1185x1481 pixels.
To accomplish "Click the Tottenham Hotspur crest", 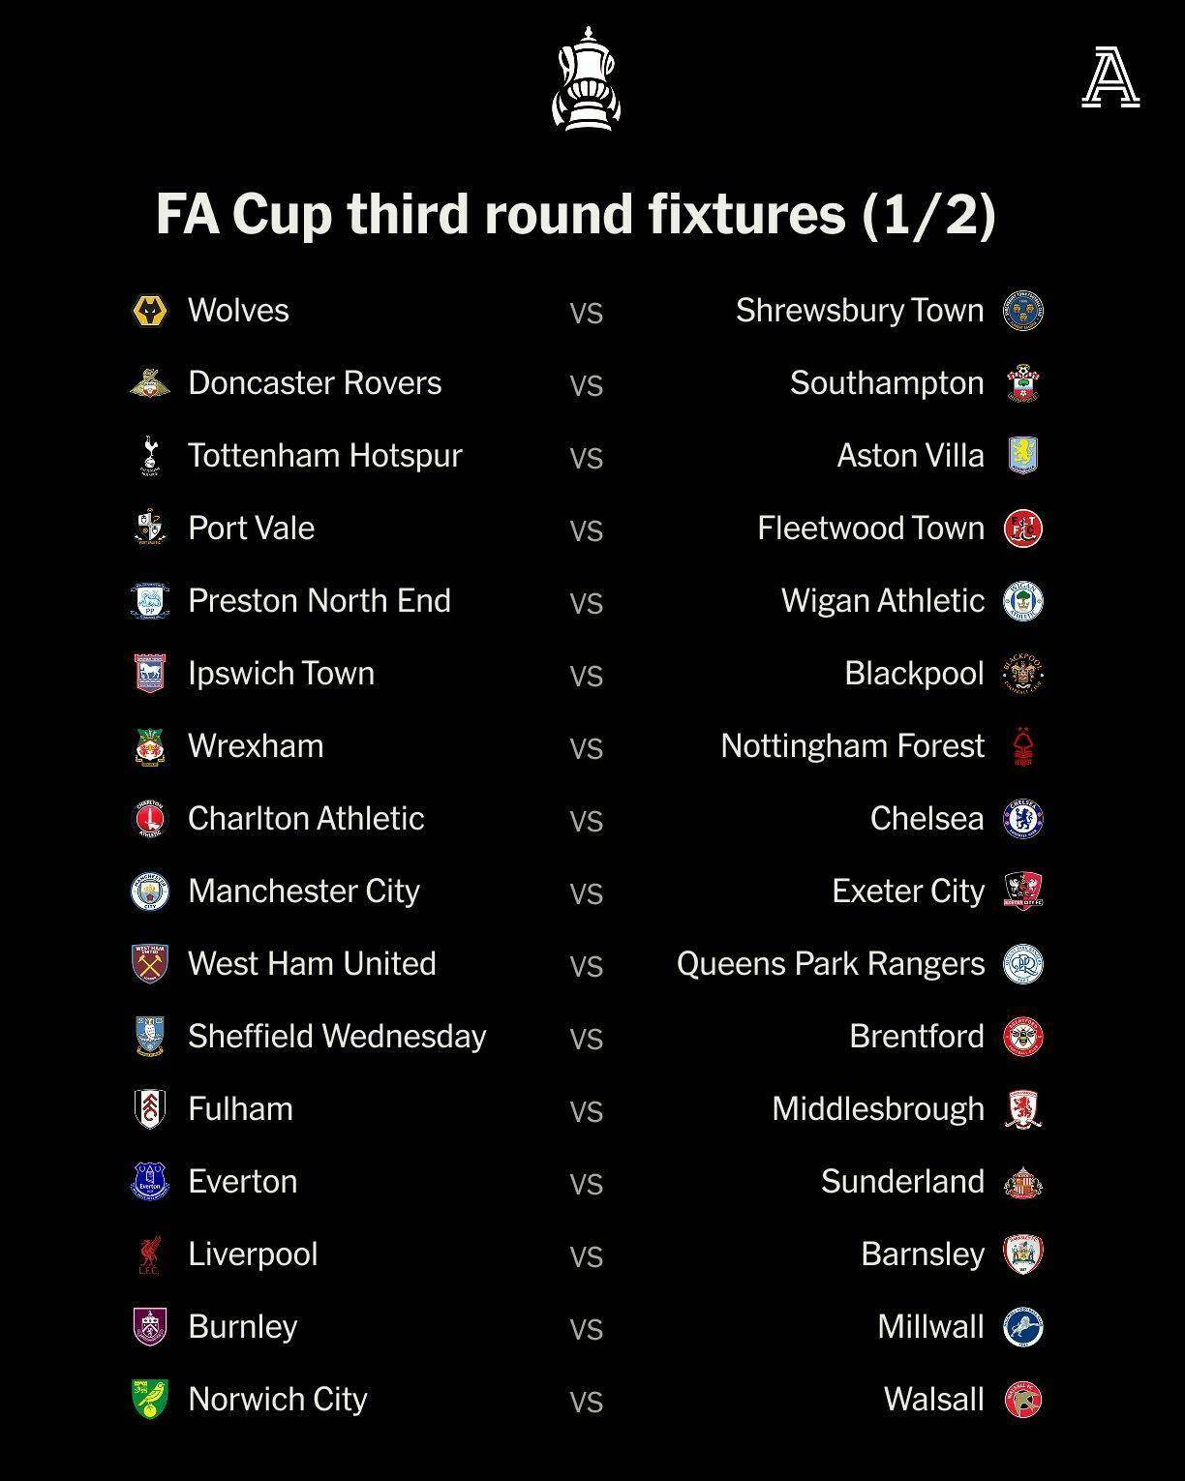I will tap(150, 456).
